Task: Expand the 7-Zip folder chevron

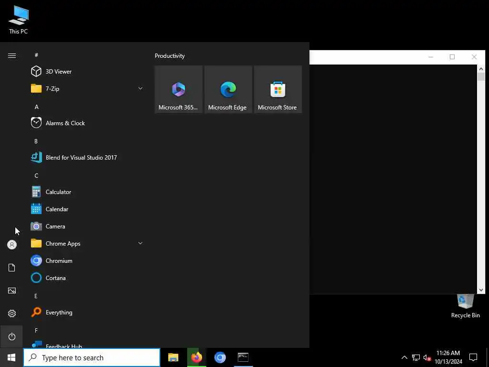Action: click(x=140, y=88)
